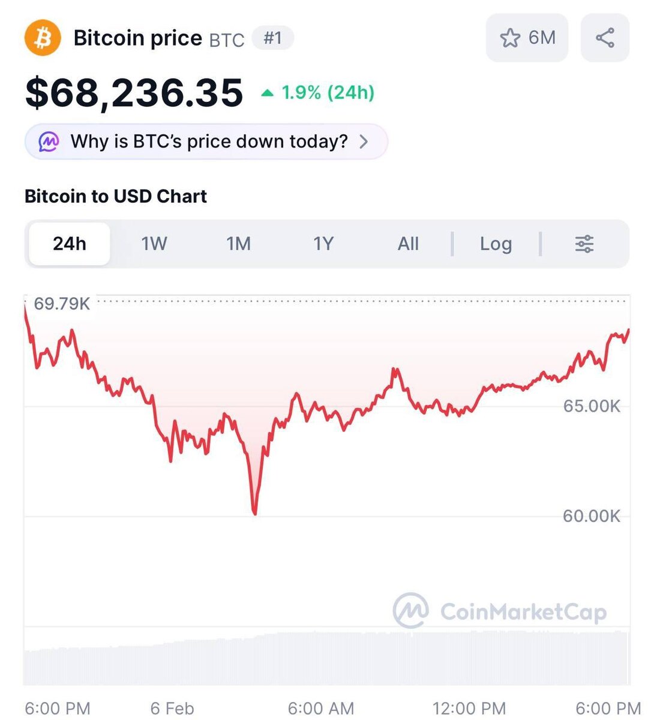Show the All time chart range
This screenshot has width=654, height=720.
[x=408, y=244]
